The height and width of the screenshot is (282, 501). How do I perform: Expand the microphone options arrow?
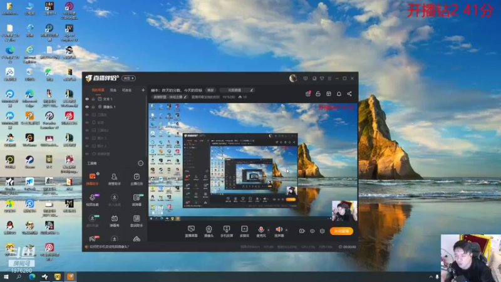click(269, 230)
